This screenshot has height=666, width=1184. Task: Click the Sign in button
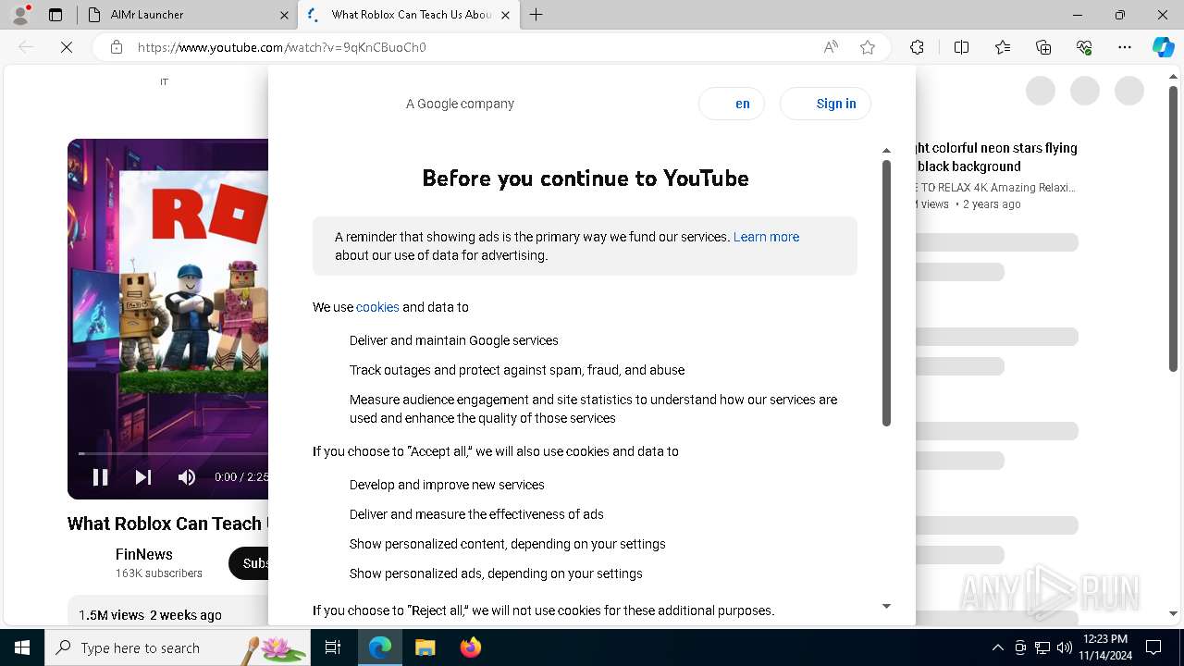click(825, 104)
